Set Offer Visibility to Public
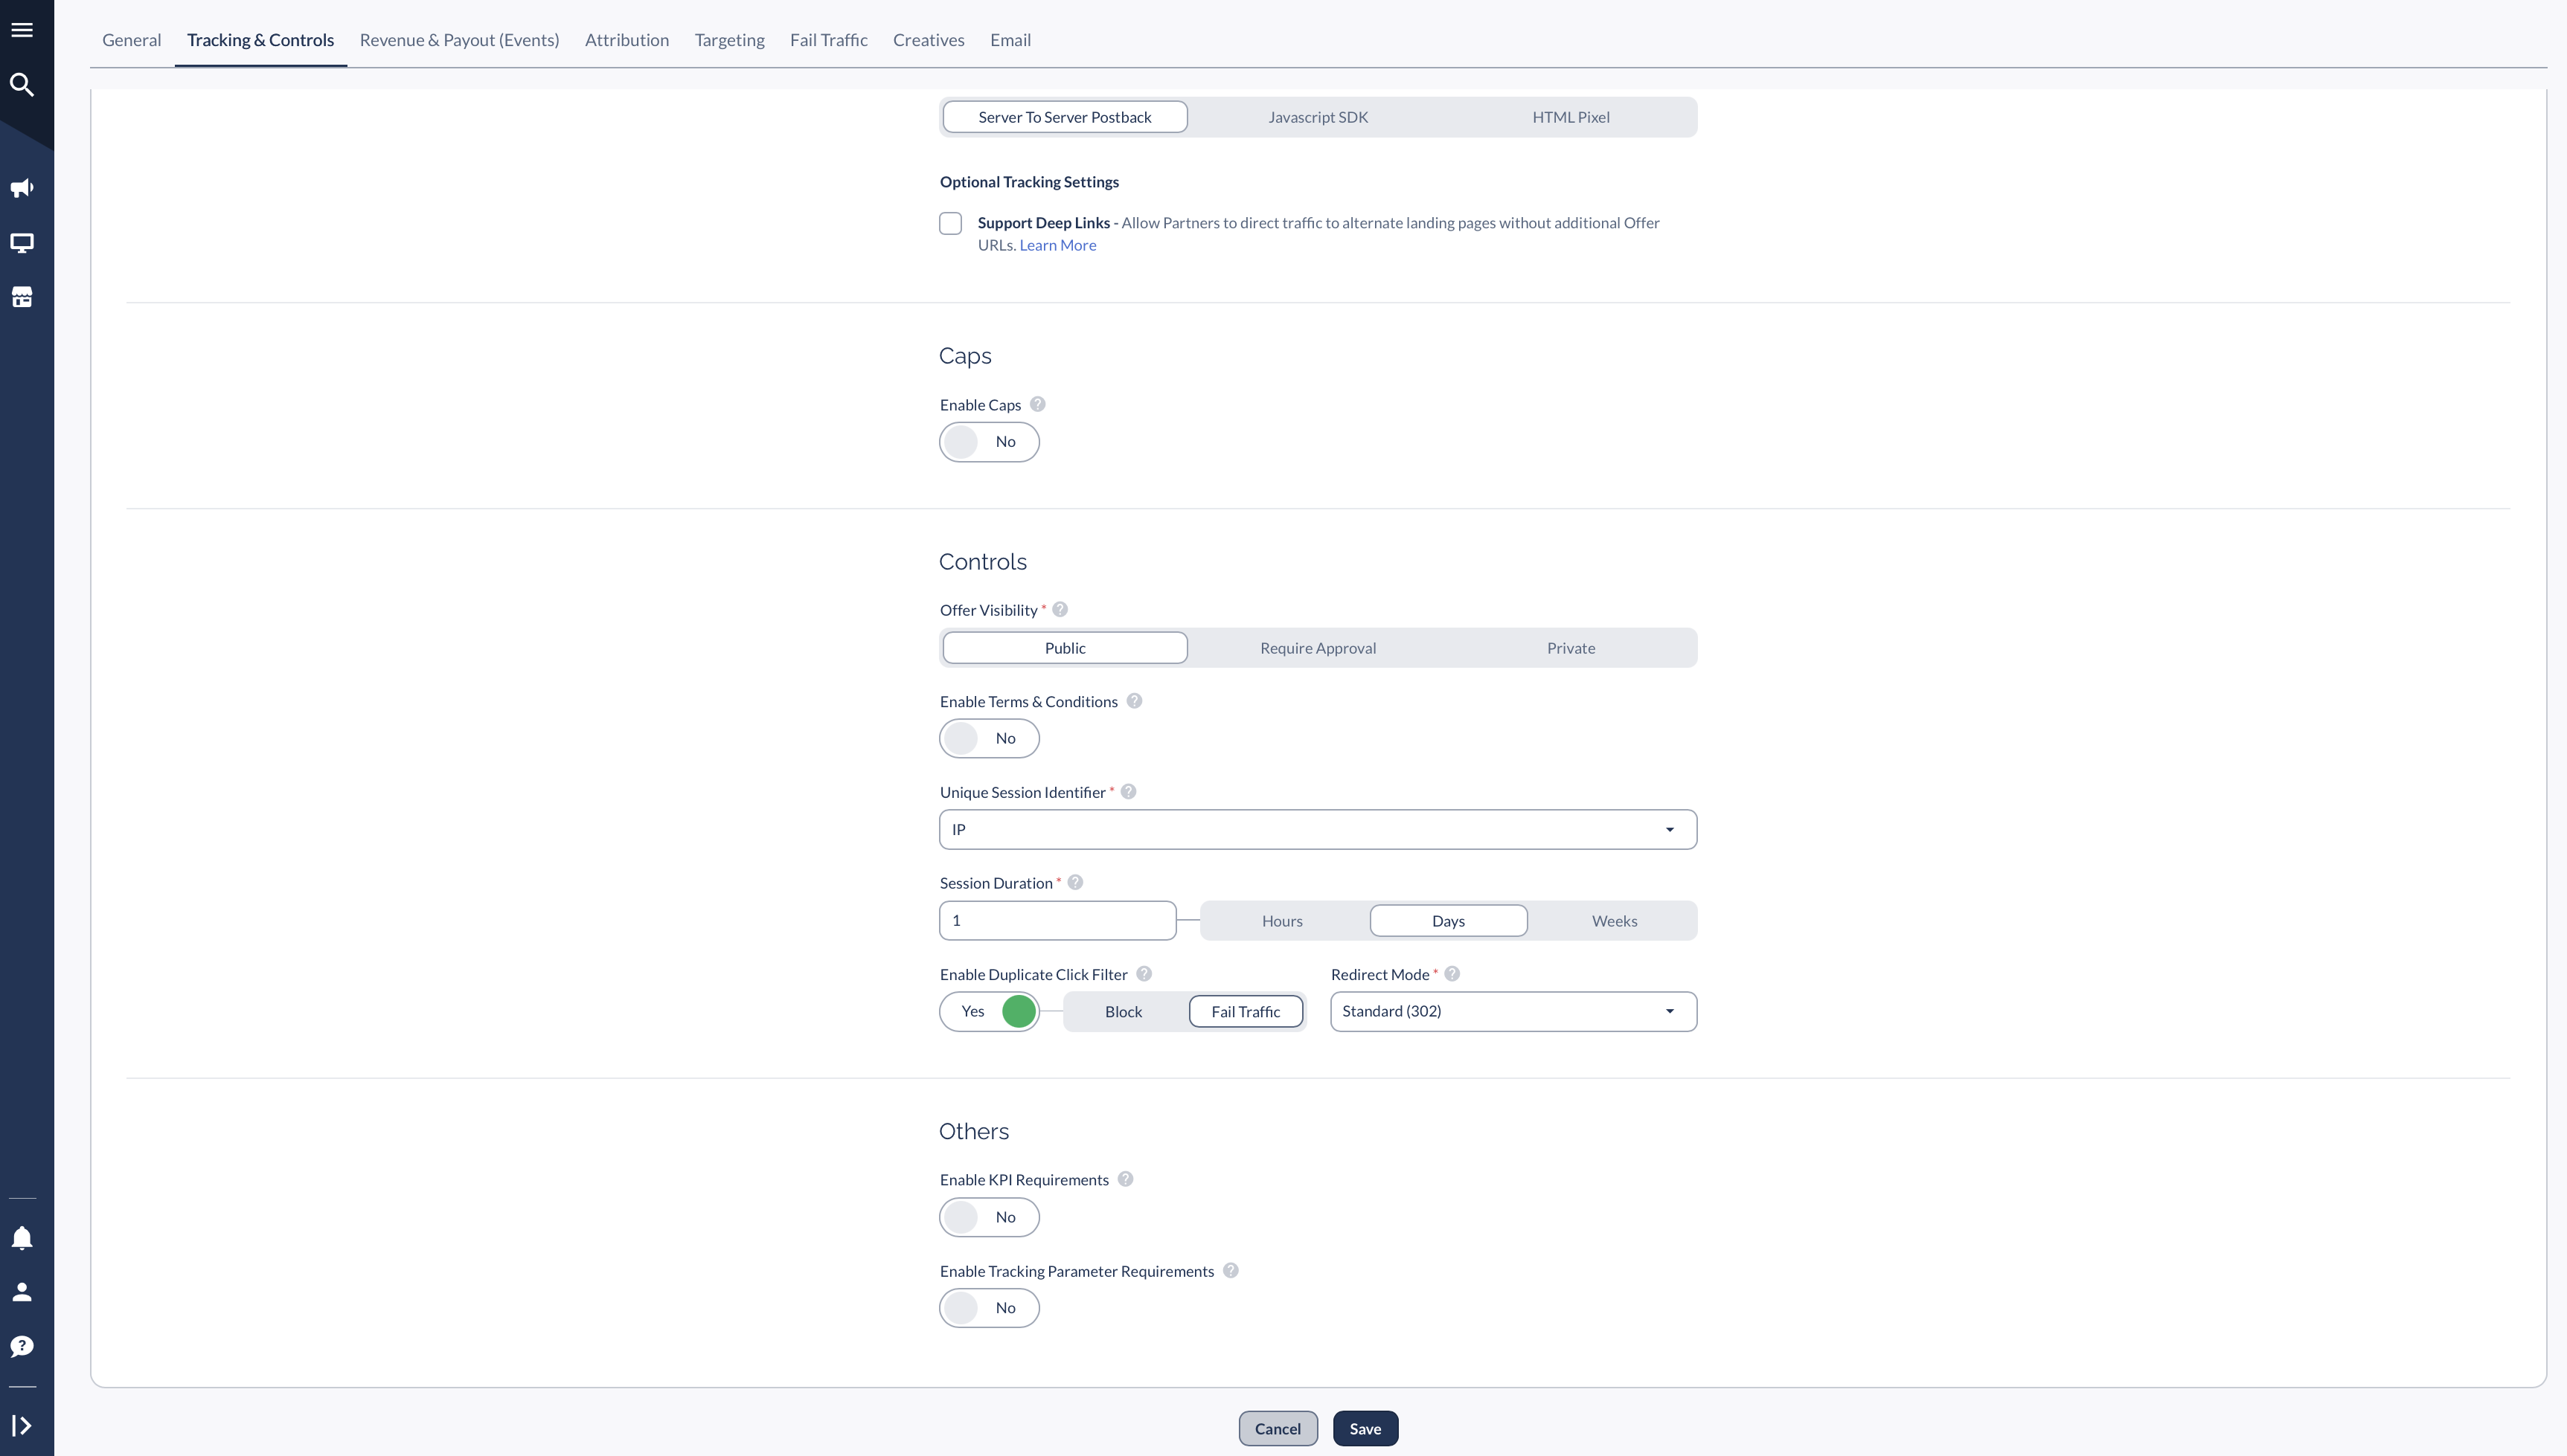The height and width of the screenshot is (1456, 2567). pyautogui.click(x=1065, y=648)
